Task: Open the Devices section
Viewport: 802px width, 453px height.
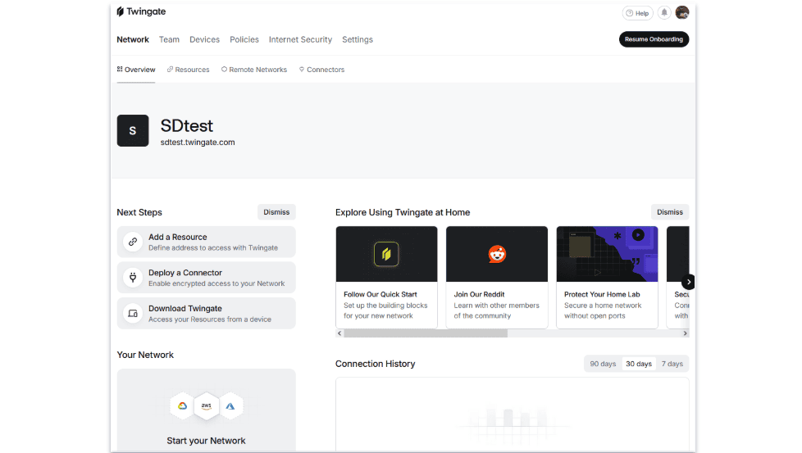Action: point(204,39)
